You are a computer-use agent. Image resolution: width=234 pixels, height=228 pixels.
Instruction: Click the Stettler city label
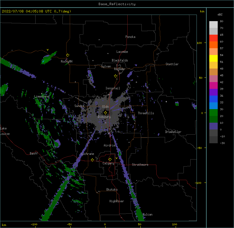[172, 64]
